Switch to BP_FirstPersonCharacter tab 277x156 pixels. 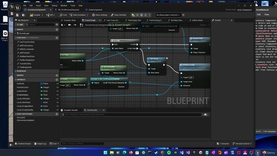coord(68,10)
